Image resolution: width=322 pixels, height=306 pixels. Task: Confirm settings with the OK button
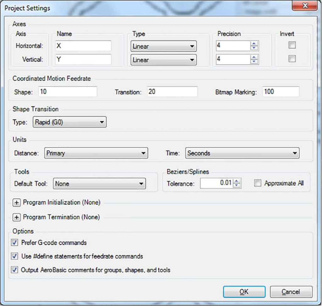[x=244, y=292]
